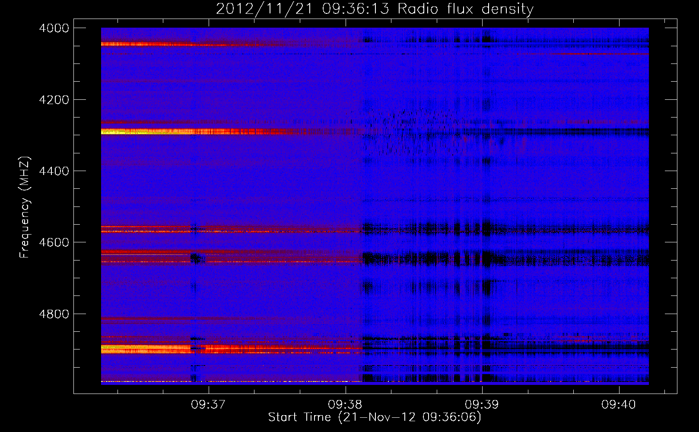Click the 4600 frequency tick label
Image resolution: width=699 pixels, height=432 pixels.
tap(54, 242)
